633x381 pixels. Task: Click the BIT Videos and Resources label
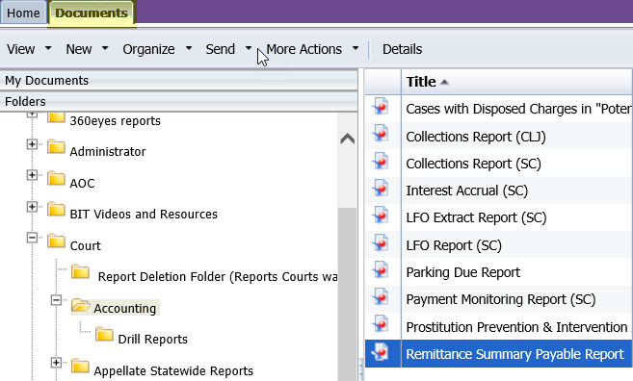click(x=144, y=215)
